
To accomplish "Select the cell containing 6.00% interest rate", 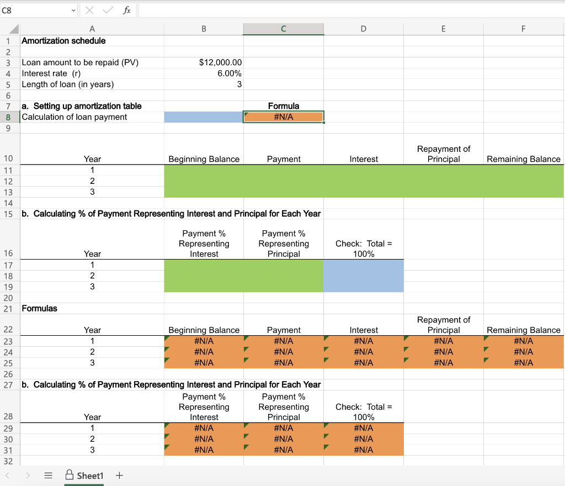I will [204, 73].
